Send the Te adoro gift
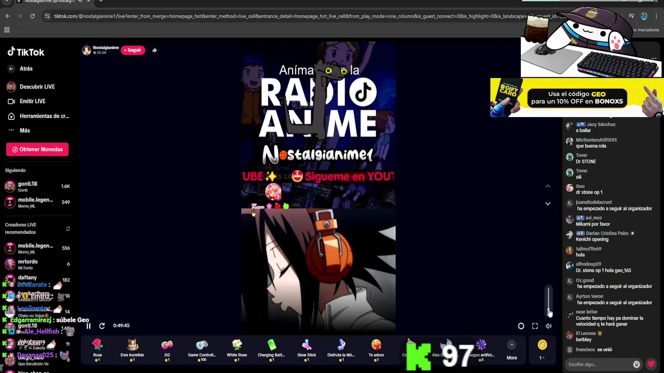Viewport: 664px width, 373px height. coord(376,350)
